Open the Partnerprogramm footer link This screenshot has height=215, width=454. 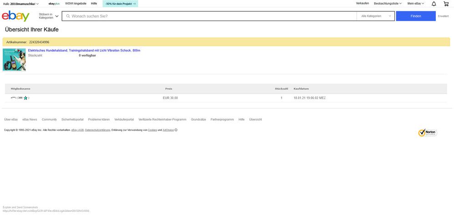coord(222,120)
